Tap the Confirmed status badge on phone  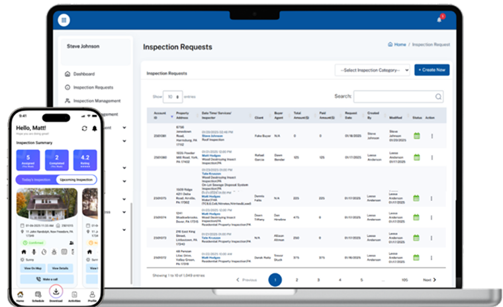[34, 243]
